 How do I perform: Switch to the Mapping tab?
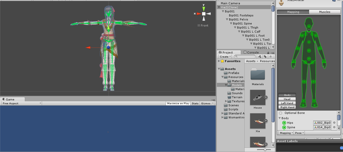293,12
